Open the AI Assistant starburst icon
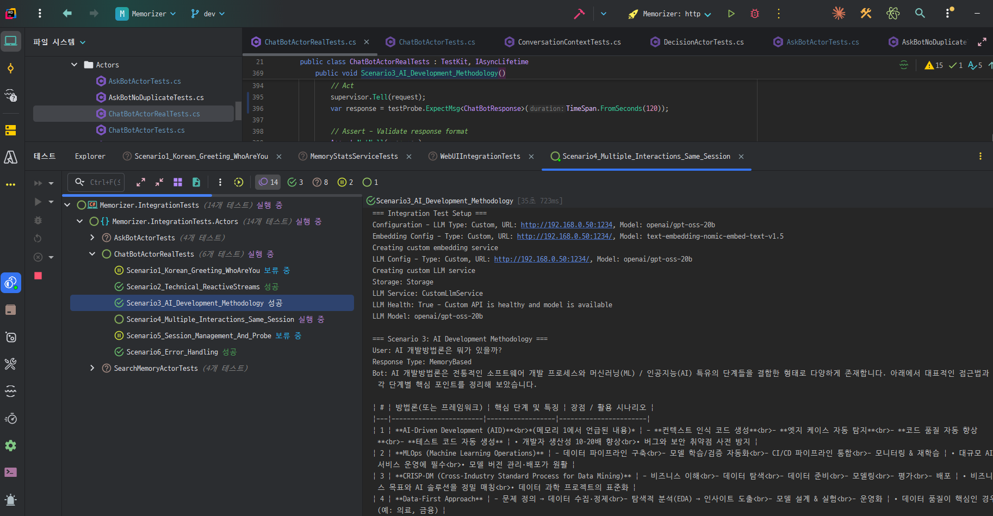This screenshot has height=516, width=993. pyautogui.click(x=839, y=14)
